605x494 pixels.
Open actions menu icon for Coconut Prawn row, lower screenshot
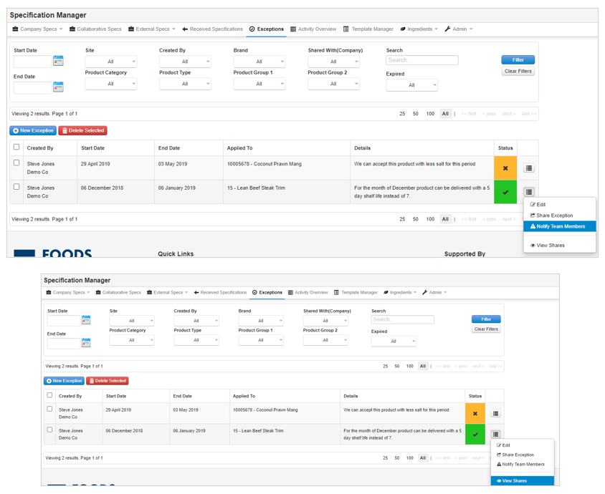(495, 414)
